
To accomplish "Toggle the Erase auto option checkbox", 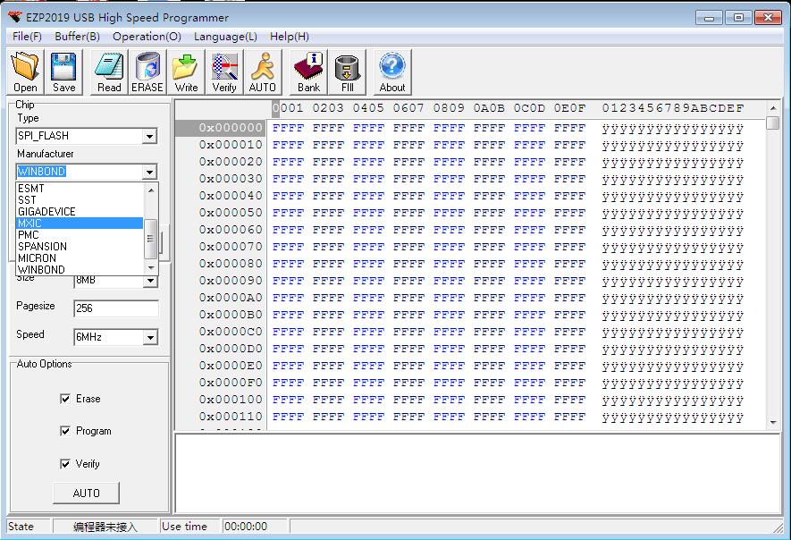I will 65,399.
